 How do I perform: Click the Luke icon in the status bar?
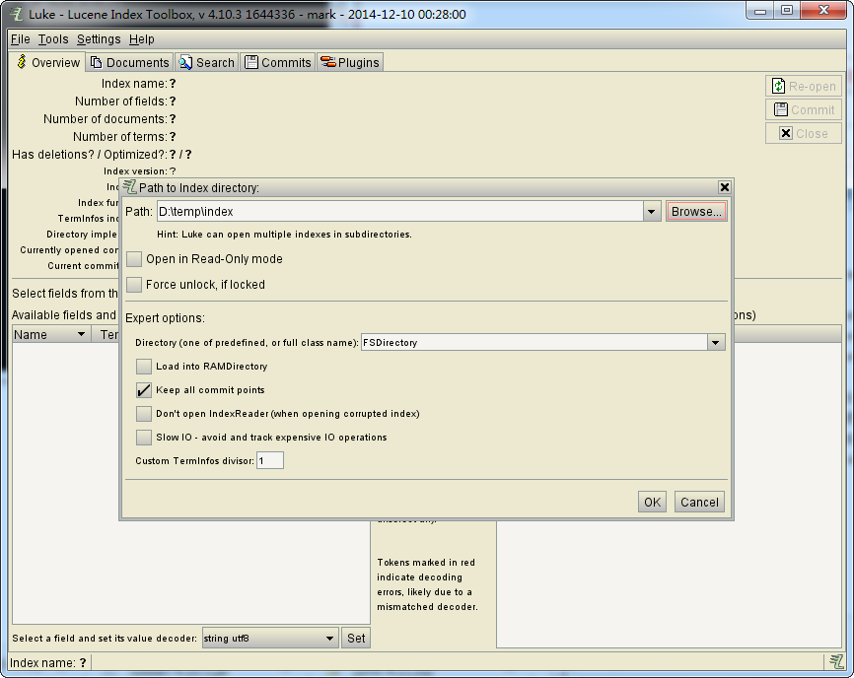coord(836,661)
